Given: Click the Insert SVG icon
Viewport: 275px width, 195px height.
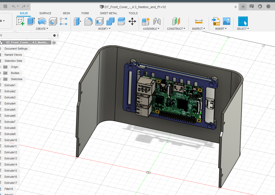Looking at the screenshot, I should click(216, 21).
